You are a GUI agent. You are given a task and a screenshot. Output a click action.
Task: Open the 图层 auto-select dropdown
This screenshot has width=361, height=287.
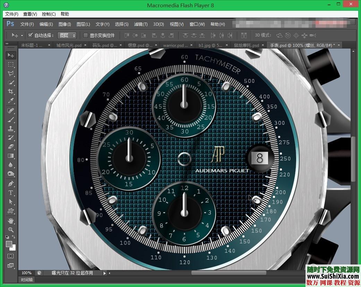67,35
